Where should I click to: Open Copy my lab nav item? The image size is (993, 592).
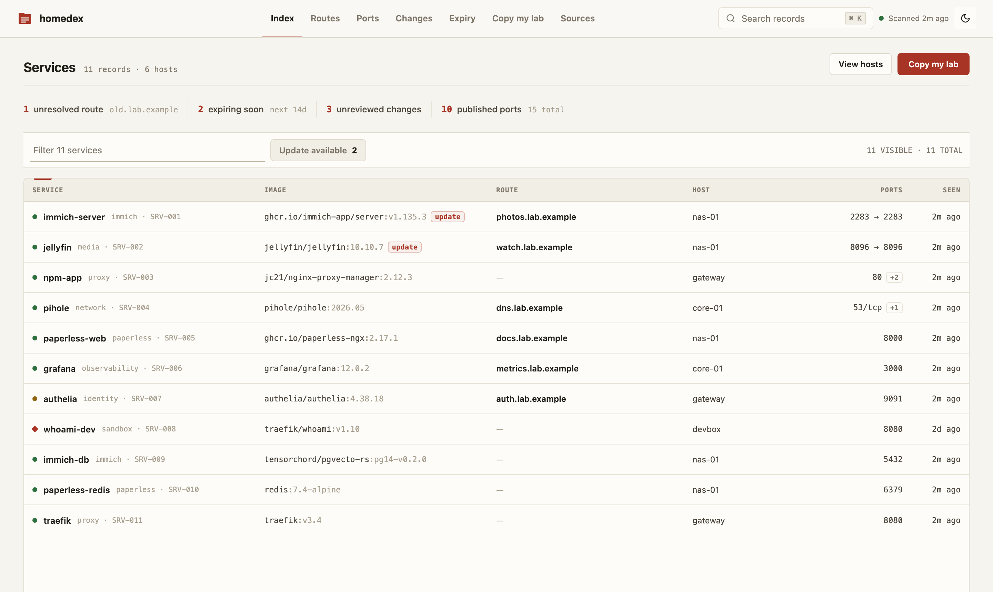coord(518,18)
